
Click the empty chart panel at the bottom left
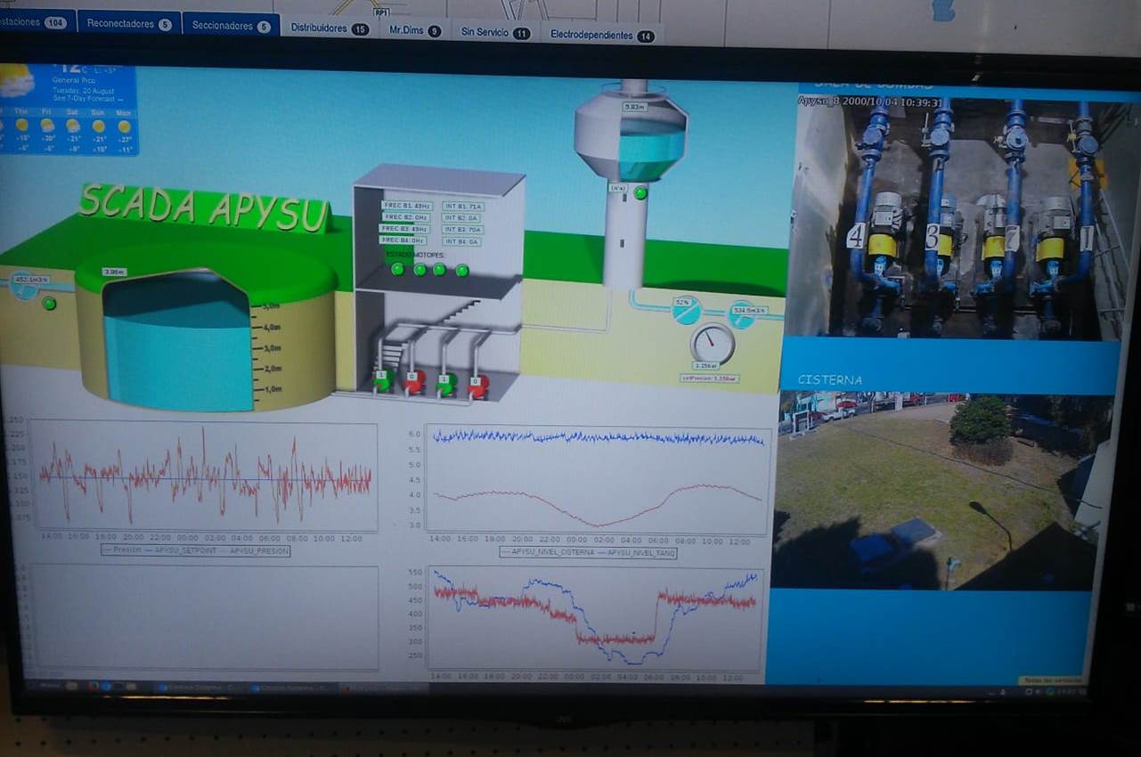[x=202, y=616]
